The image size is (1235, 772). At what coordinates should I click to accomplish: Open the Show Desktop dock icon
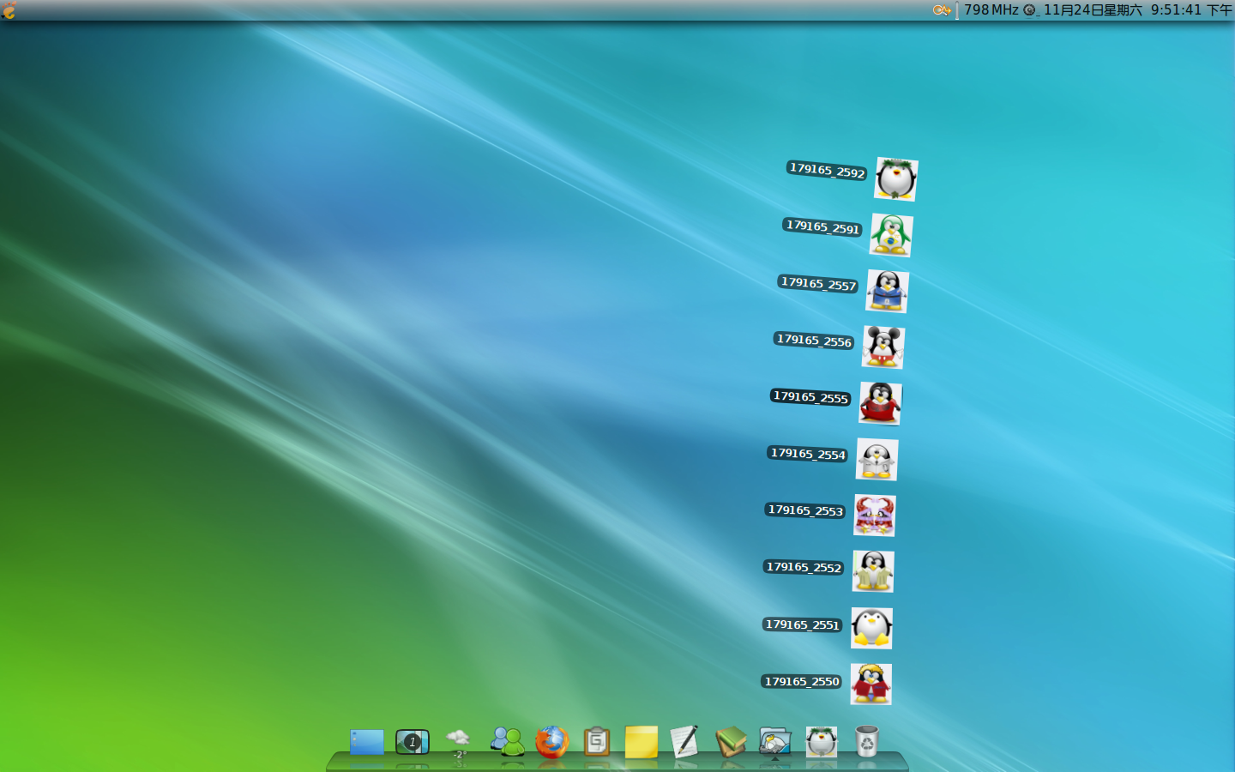coord(366,742)
